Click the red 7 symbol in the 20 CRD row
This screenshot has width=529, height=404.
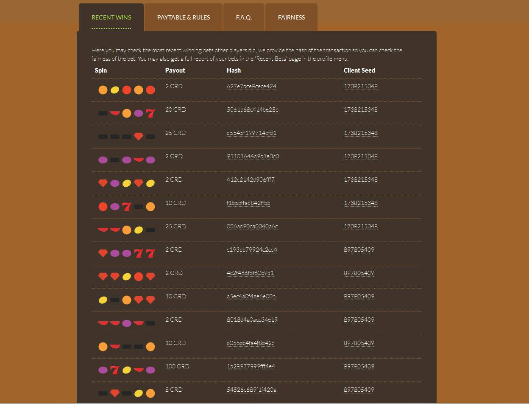click(150, 113)
